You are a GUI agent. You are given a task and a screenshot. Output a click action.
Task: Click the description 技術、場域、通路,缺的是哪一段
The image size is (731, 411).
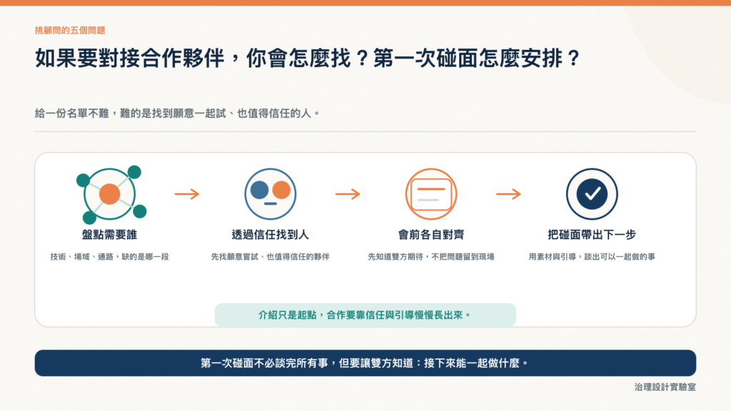pyautogui.click(x=109, y=257)
